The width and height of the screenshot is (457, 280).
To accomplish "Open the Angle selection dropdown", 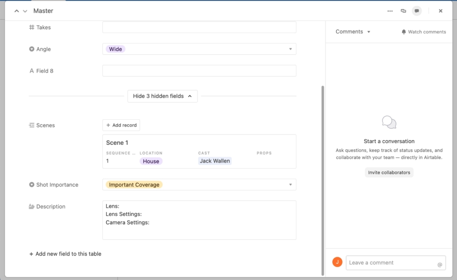I will point(291,49).
